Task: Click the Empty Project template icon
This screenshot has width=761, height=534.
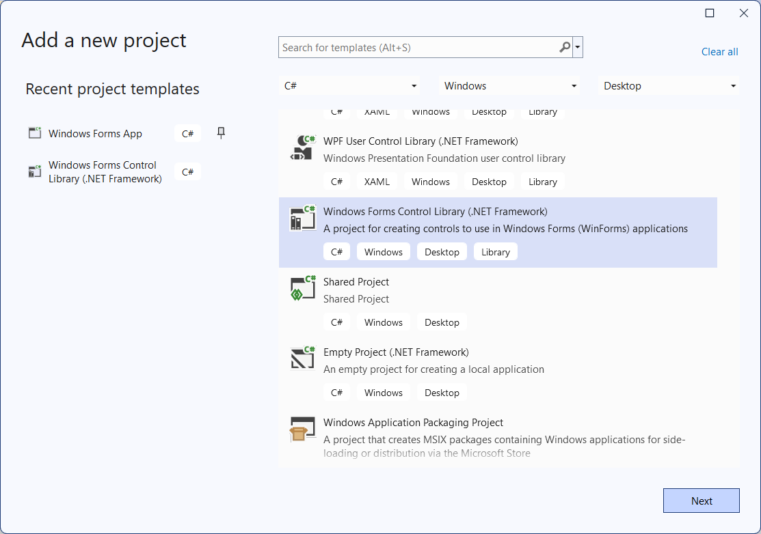Action: click(x=303, y=359)
